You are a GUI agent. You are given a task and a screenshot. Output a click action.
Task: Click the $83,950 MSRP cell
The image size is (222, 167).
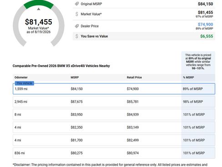tap(76, 115)
